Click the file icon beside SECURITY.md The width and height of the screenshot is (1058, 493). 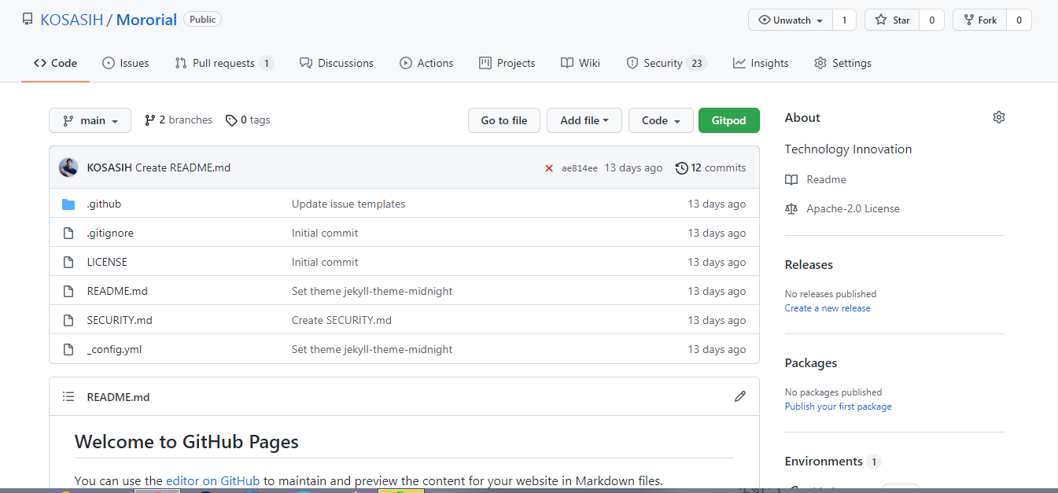tap(68, 320)
